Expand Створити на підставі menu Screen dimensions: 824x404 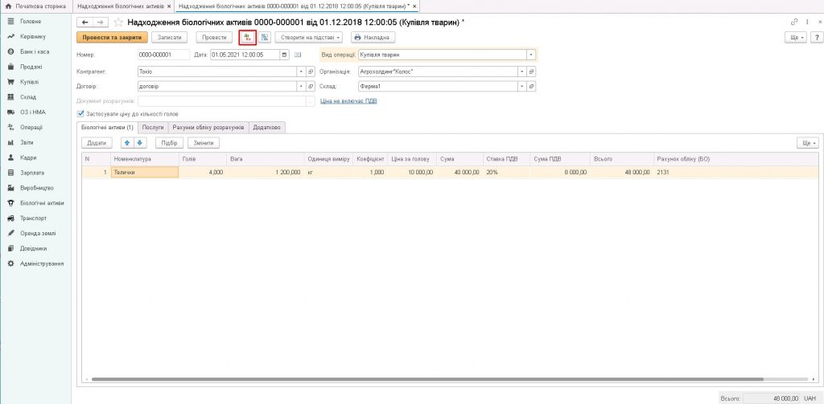click(x=310, y=37)
